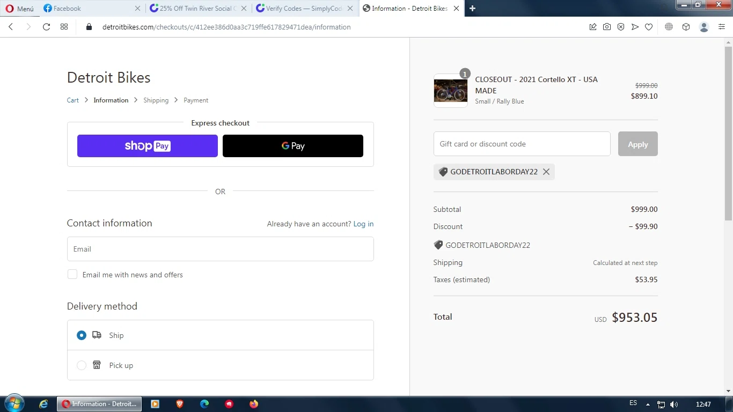Image resolution: width=733 pixels, height=412 pixels.
Task: Close the Facebook tab
Action: pyautogui.click(x=137, y=9)
